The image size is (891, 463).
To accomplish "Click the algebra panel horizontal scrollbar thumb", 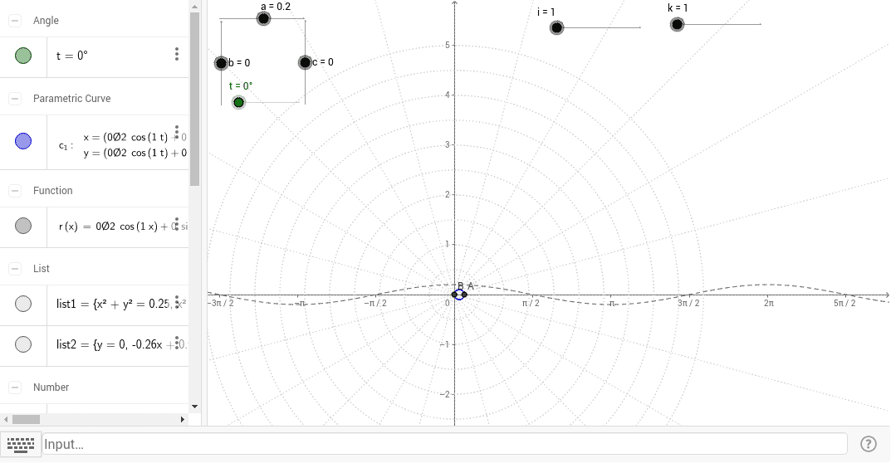I will coord(26,419).
